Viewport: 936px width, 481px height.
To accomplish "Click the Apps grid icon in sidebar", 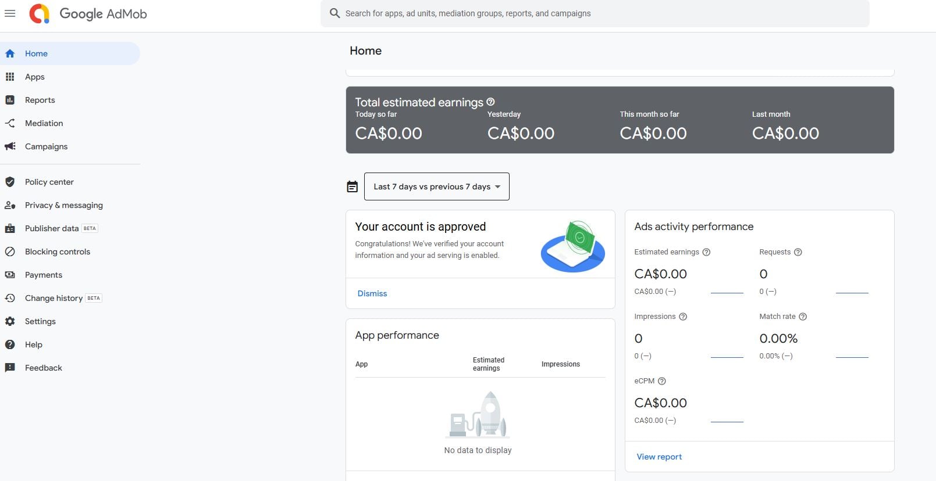I will click(x=10, y=77).
